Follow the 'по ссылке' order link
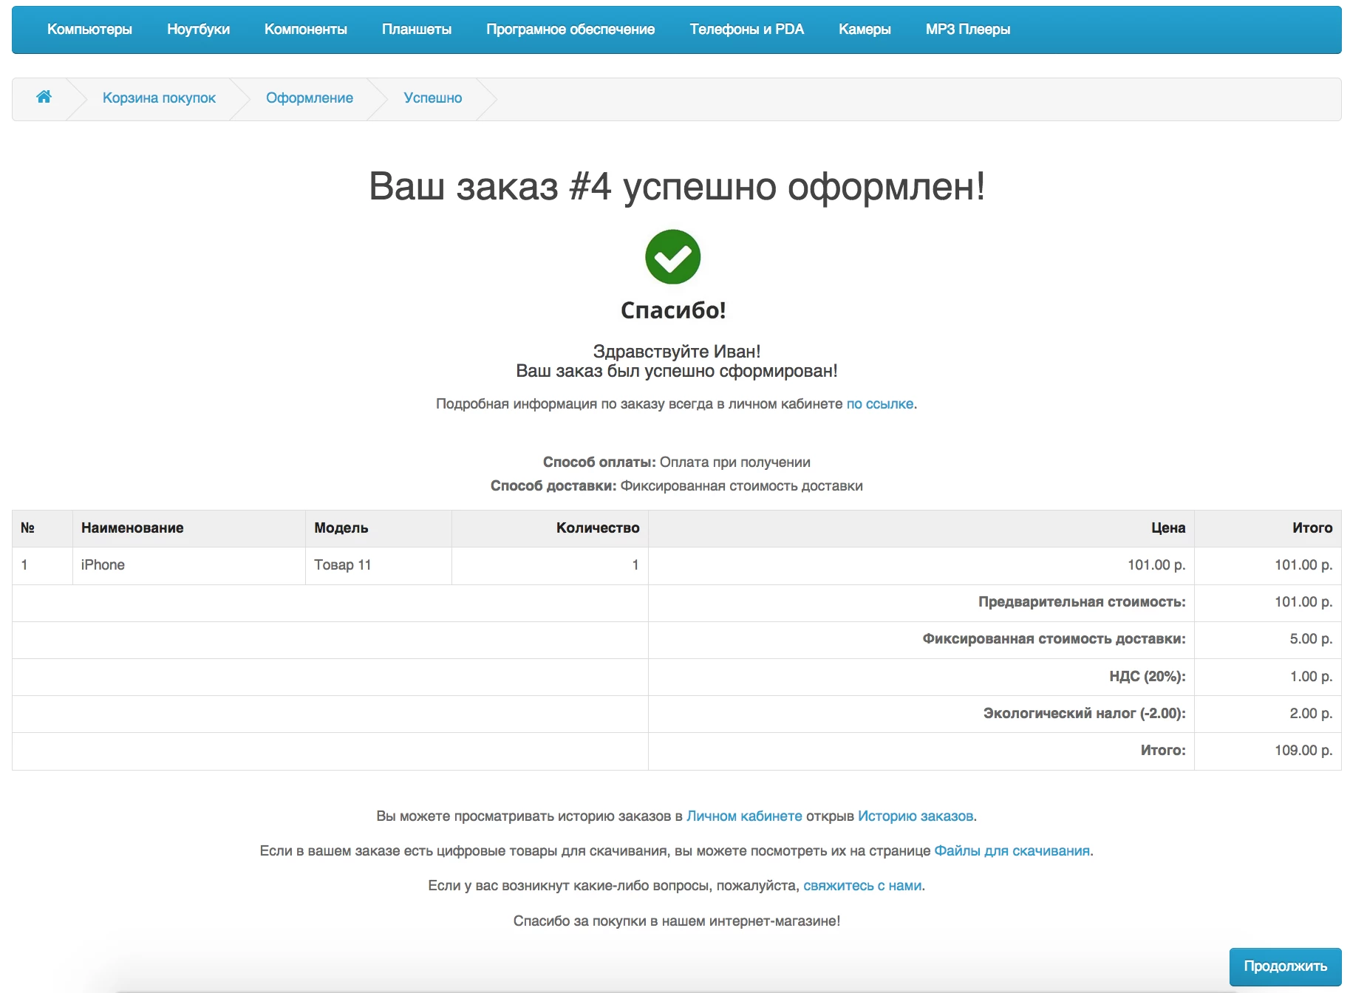Image resolution: width=1350 pixels, height=993 pixels. click(879, 404)
